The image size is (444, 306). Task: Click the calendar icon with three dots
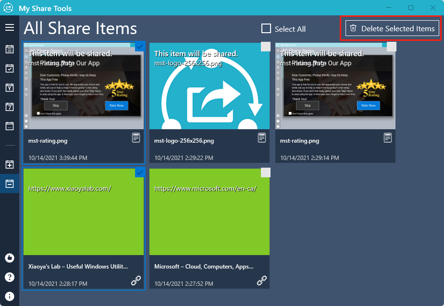tap(10, 126)
